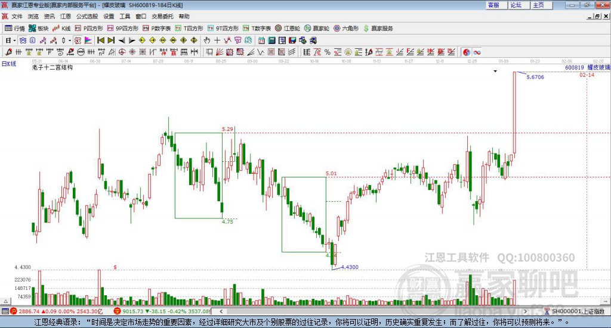
Task: Toggle the red-blue yin-yang icon
Action: click(467, 52)
